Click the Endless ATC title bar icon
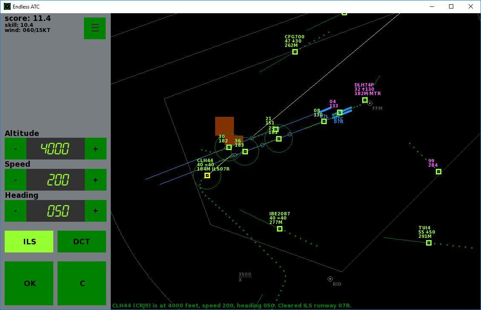 point(7,6)
